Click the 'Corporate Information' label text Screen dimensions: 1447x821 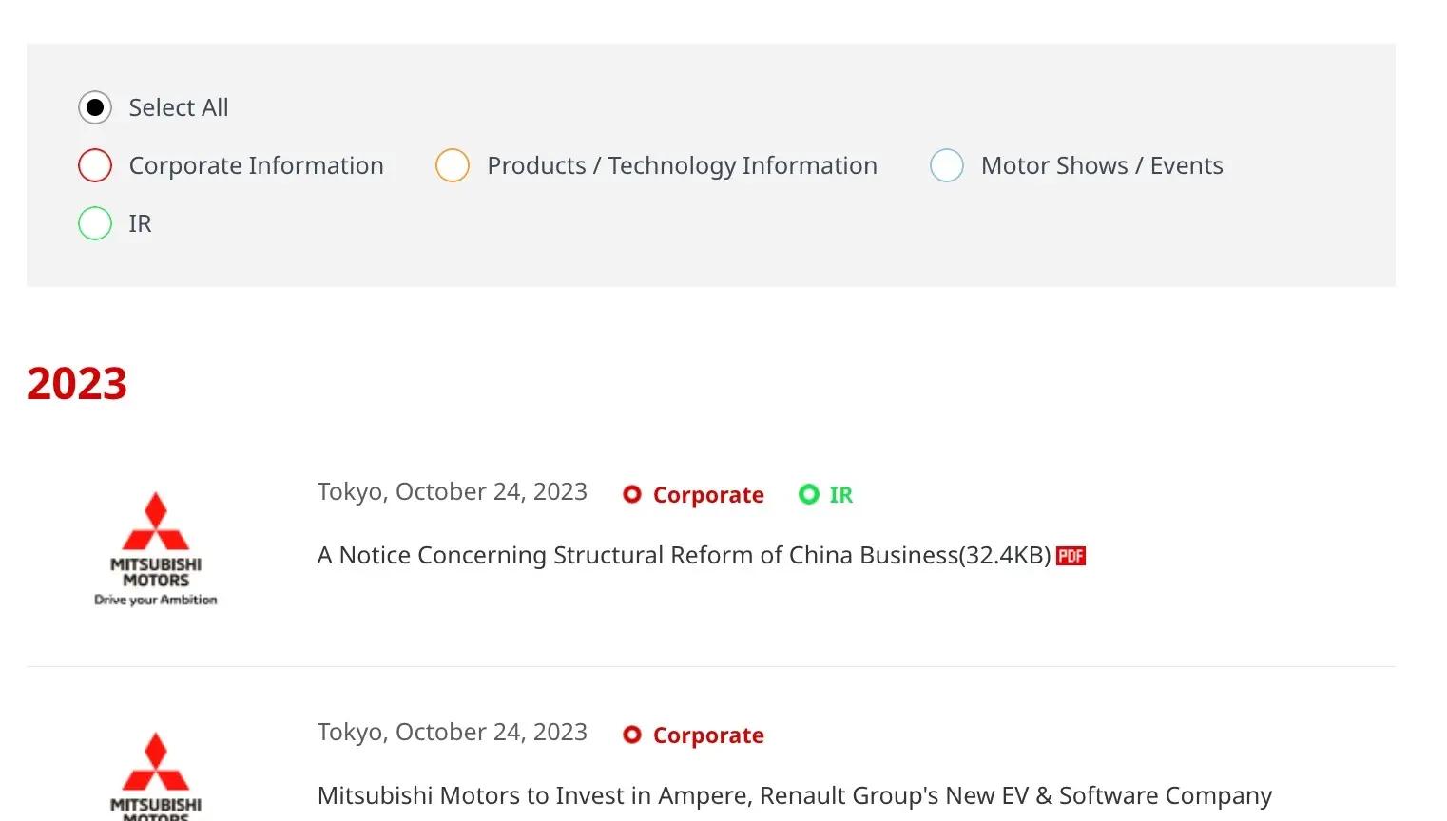tap(257, 165)
